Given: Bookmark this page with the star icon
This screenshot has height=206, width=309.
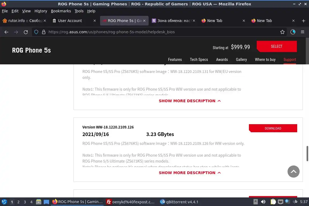Looking at the screenshot, I should pos(282,32).
